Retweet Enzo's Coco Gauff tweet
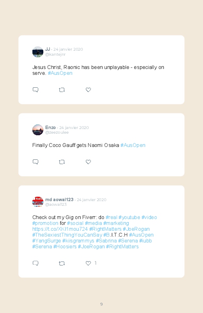 62,162
